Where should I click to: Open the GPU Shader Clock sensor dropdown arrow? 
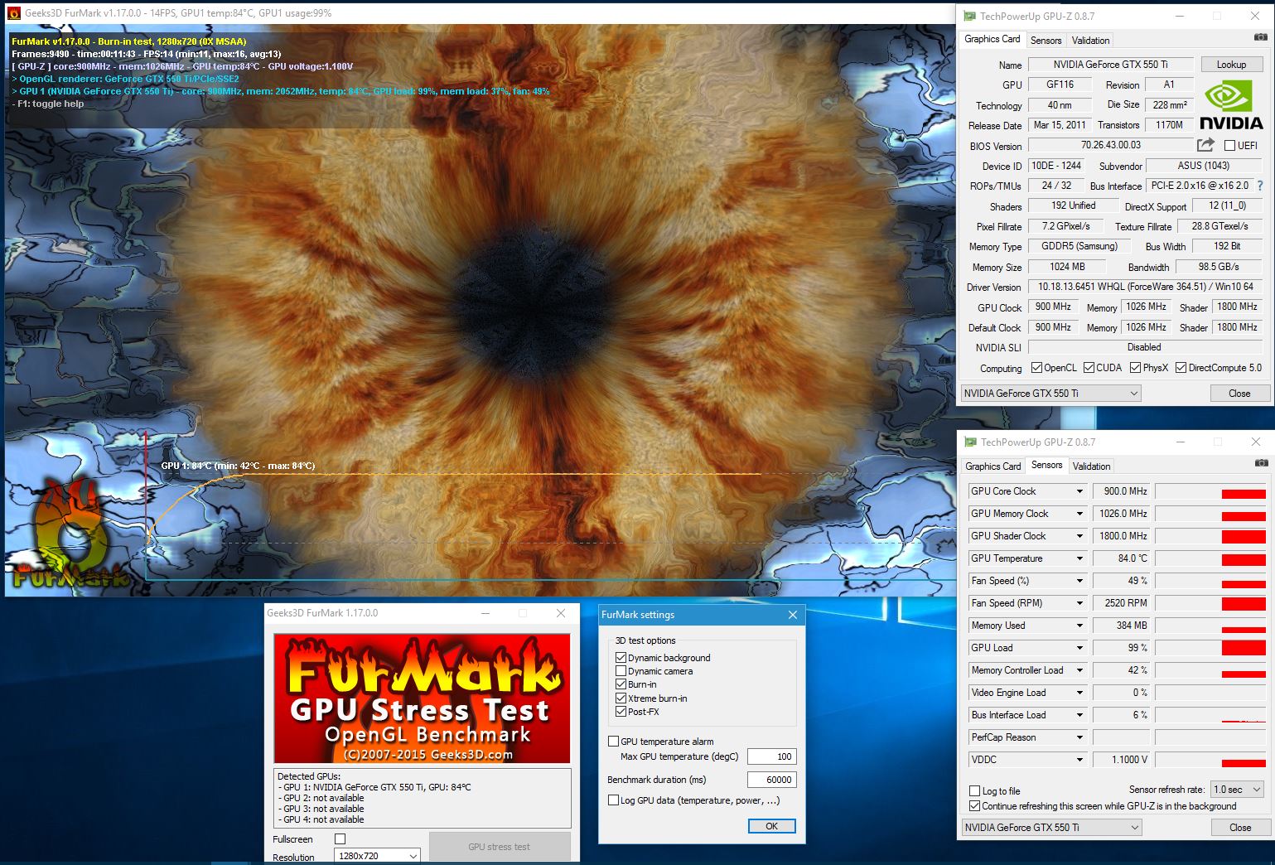coord(1079,536)
